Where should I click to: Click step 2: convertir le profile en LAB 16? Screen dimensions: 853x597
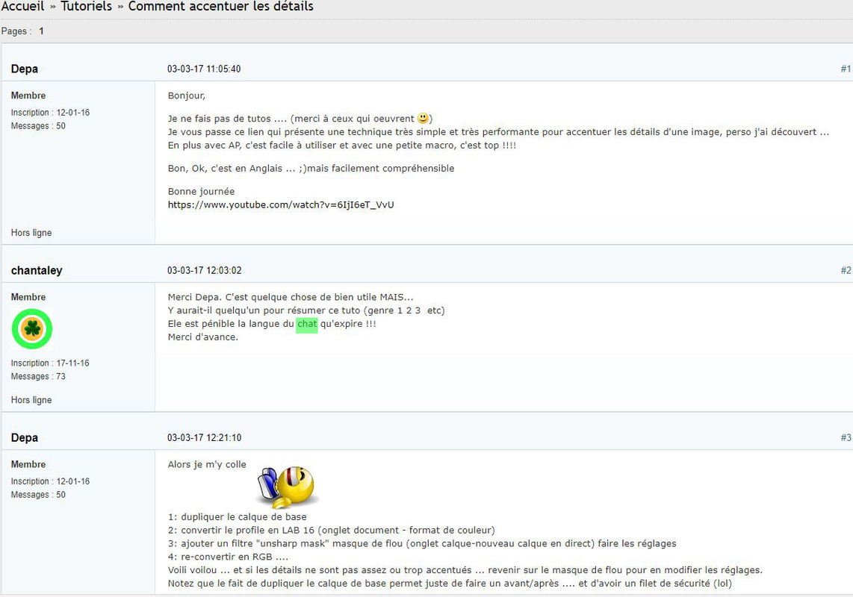coord(332,530)
